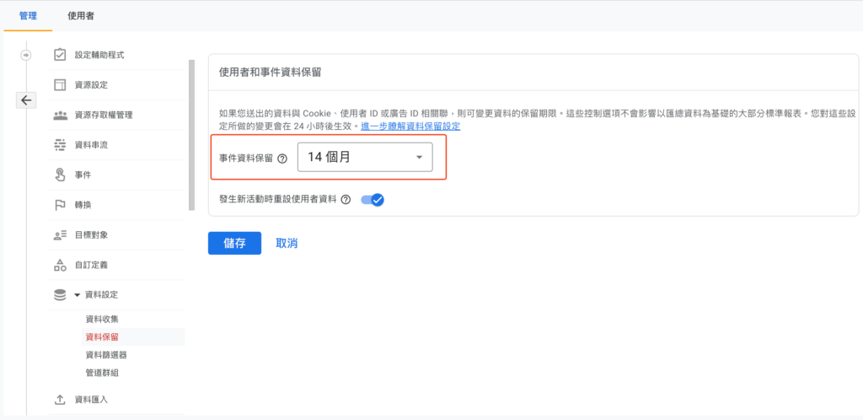Click the 資料設定 database icon

60,295
